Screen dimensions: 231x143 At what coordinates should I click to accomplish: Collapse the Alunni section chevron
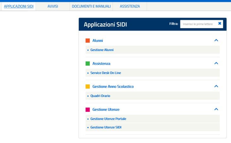216,40
